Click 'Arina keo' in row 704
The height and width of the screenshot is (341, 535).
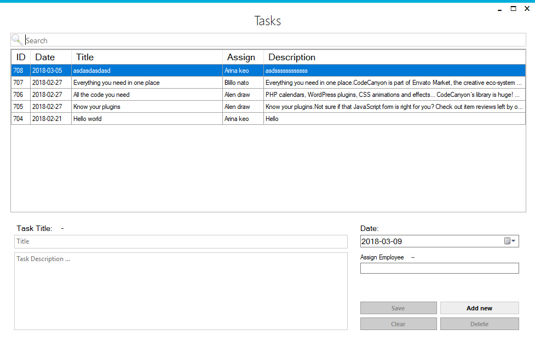(x=243, y=119)
